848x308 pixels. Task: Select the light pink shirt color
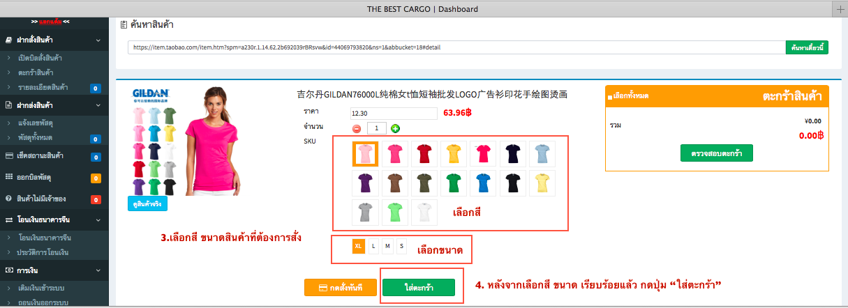point(365,154)
